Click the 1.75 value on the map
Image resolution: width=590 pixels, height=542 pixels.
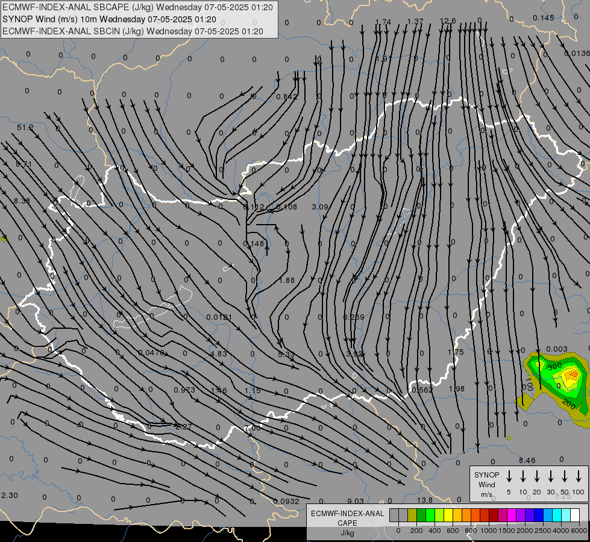(x=456, y=352)
